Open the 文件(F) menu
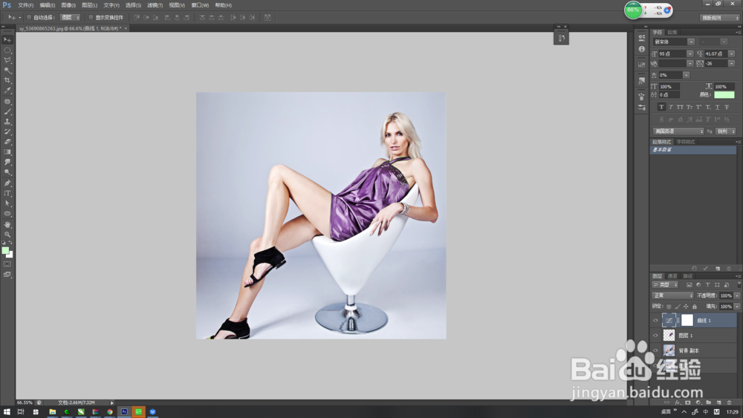743x418 pixels. [25, 5]
